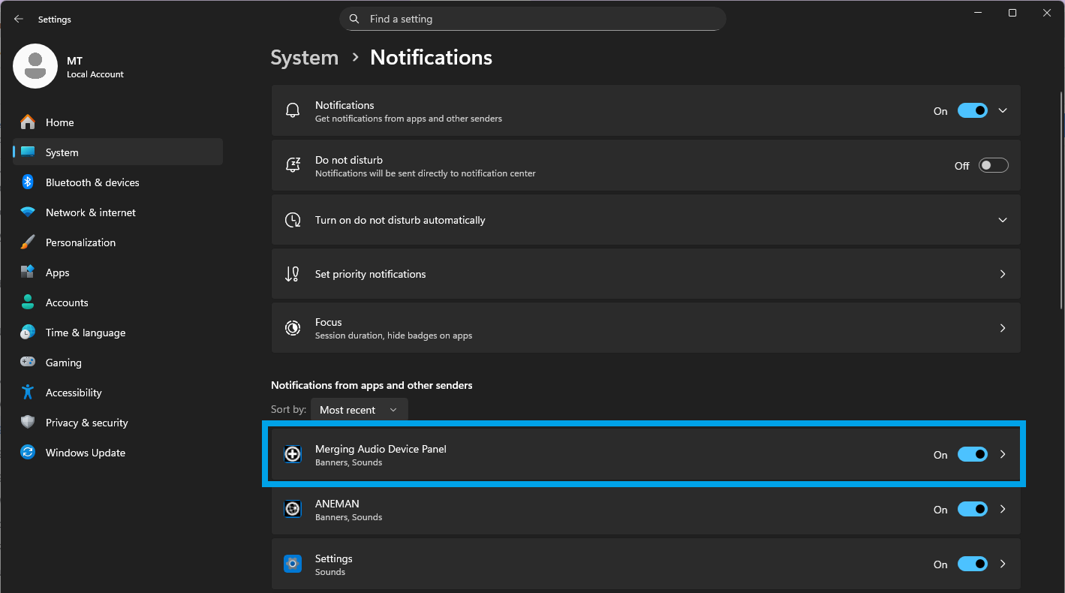Open Personalization section
The height and width of the screenshot is (593, 1065).
[118, 242]
